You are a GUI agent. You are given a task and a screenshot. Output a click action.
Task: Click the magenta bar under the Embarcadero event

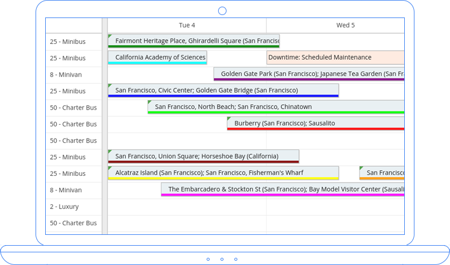[282, 195]
